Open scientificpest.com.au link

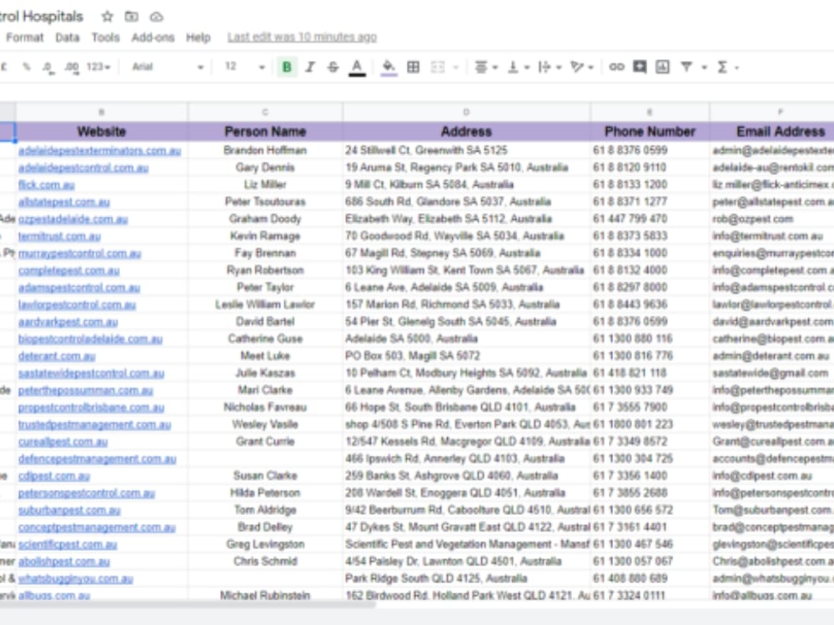[x=68, y=545]
